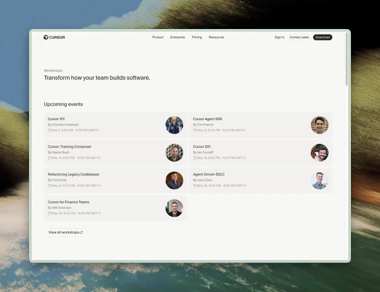Open the Agent-Driven SDLC event

261,180
